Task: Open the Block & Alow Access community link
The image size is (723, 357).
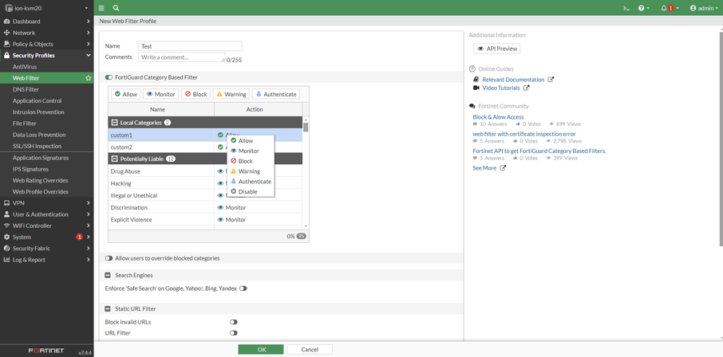Action: click(498, 117)
